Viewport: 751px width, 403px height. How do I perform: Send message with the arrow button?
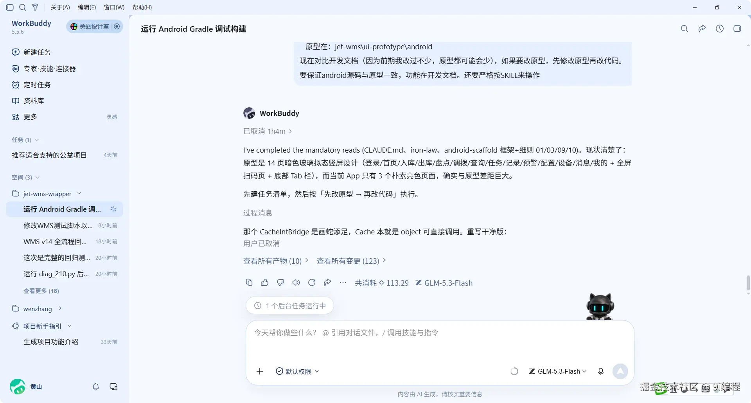620,371
